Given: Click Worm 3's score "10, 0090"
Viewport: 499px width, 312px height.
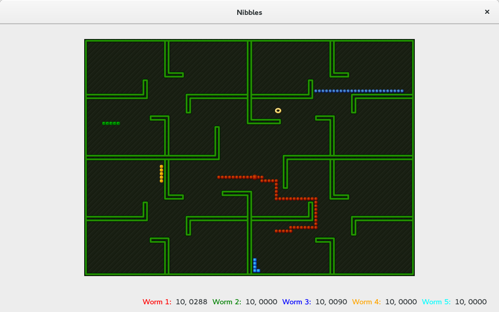Looking at the screenshot, I should point(331,302).
